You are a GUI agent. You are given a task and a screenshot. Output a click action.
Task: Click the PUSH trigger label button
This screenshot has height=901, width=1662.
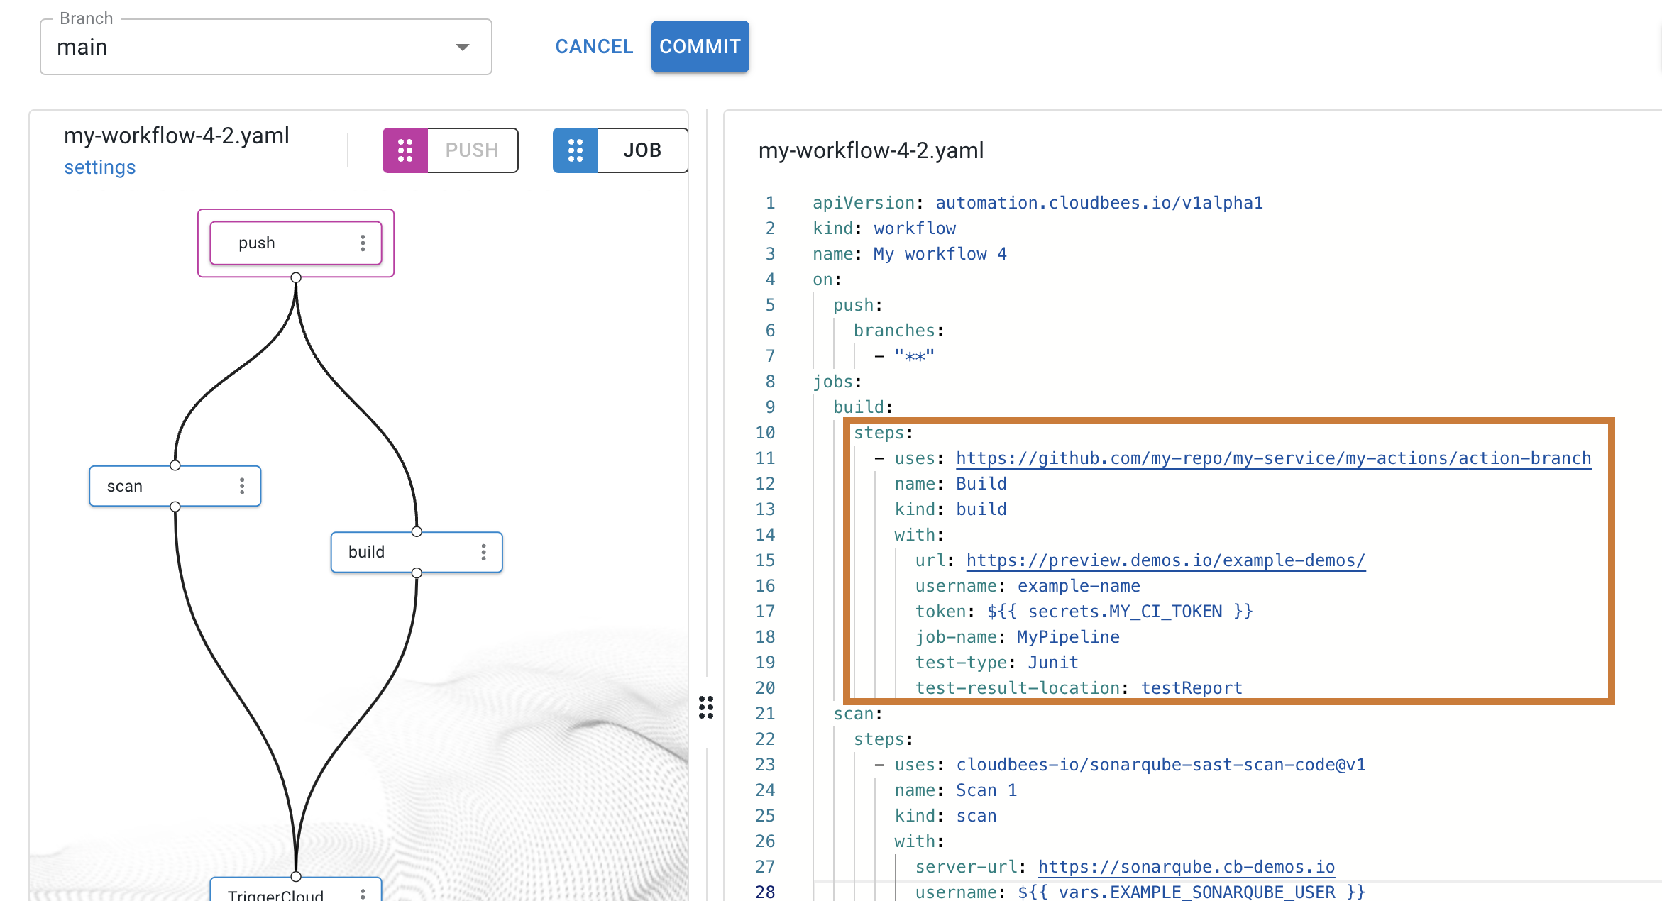472,150
